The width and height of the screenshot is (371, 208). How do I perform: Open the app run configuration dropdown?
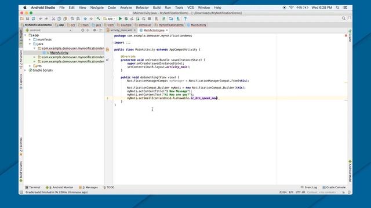click(x=109, y=18)
